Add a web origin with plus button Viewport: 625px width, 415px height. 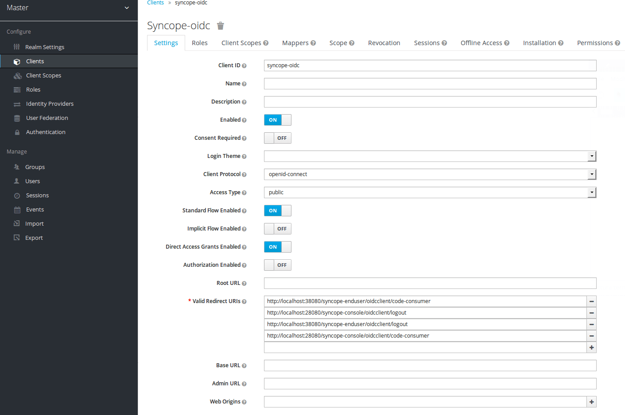tap(591, 402)
